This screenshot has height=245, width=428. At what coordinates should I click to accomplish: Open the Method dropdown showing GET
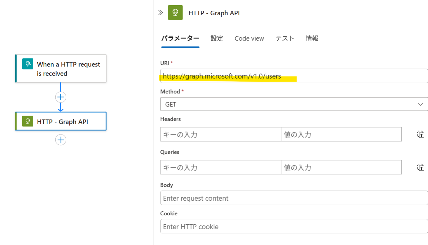click(294, 104)
